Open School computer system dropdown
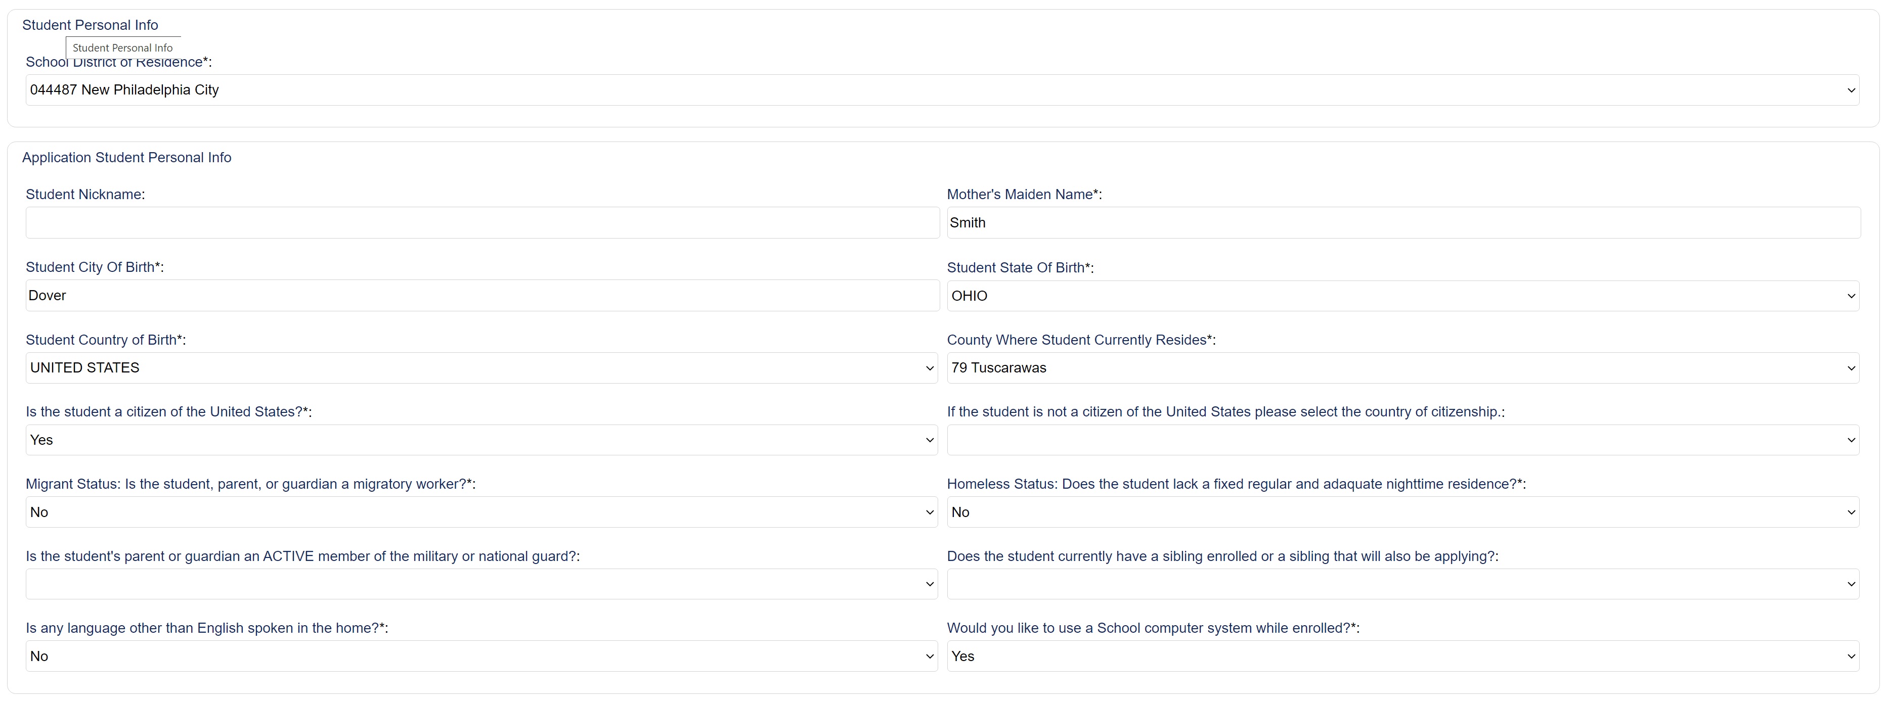Viewport: 1887px width, 703px height. pyautogui.click(x=1403, y=656)
